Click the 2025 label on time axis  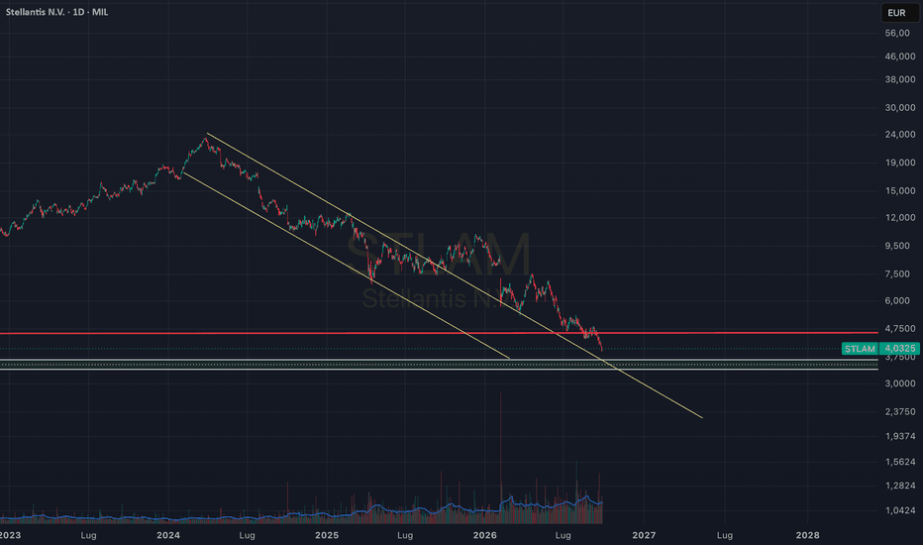click(327, 535)
